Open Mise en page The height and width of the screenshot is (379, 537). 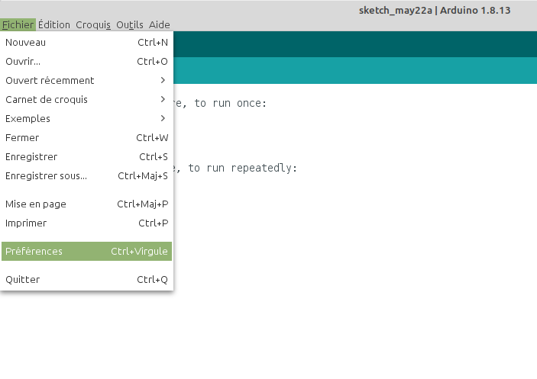pos(86,204)
